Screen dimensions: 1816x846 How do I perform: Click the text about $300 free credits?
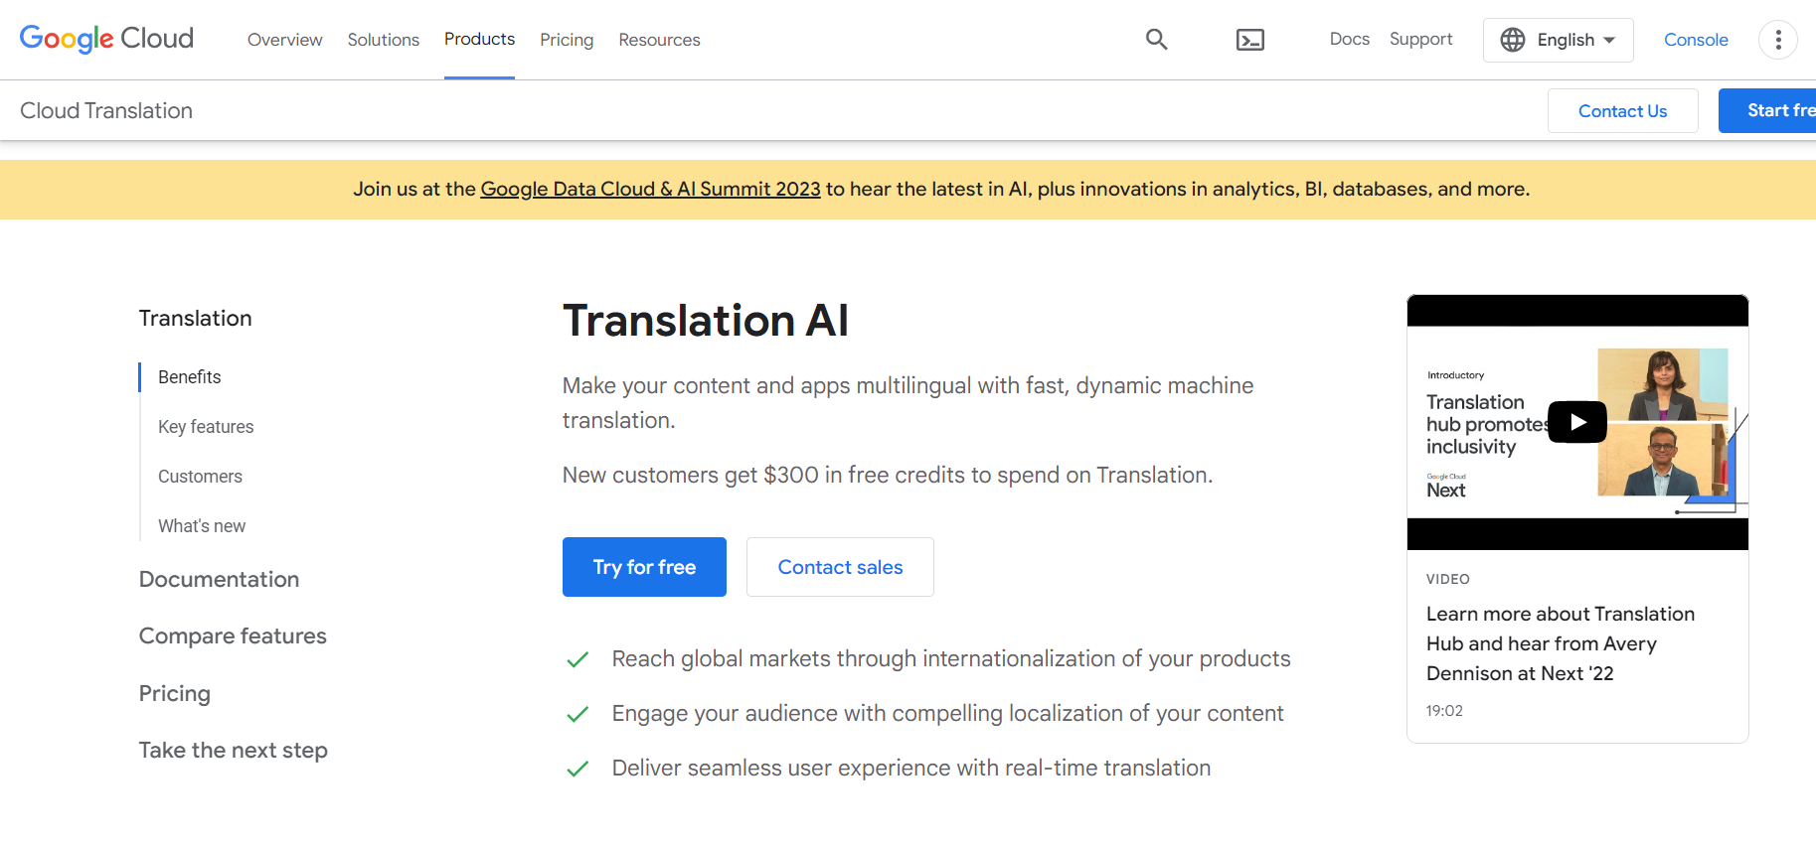pos(888,475)
